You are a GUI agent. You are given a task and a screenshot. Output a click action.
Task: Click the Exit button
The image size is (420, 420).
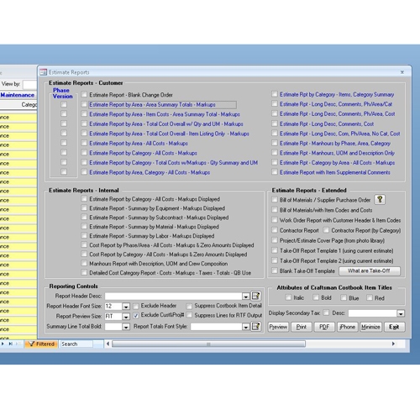(x=394, y=327)
